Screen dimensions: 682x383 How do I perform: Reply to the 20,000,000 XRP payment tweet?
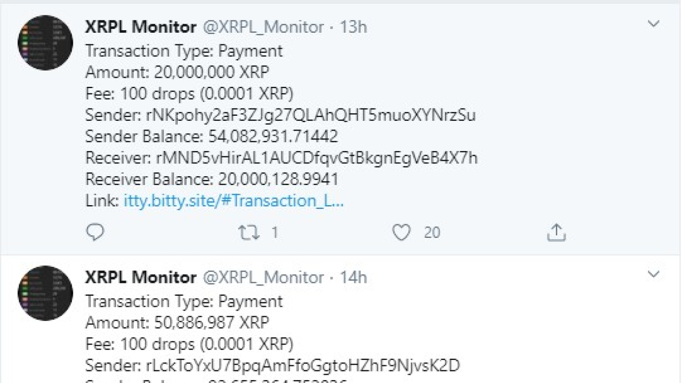point(95,232)
